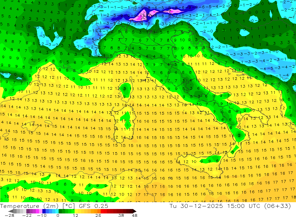Click the '2' in Calabria's dark green spot
This screenshot has height=217, width=296.
pyautogui.click(x=239, y=135)
